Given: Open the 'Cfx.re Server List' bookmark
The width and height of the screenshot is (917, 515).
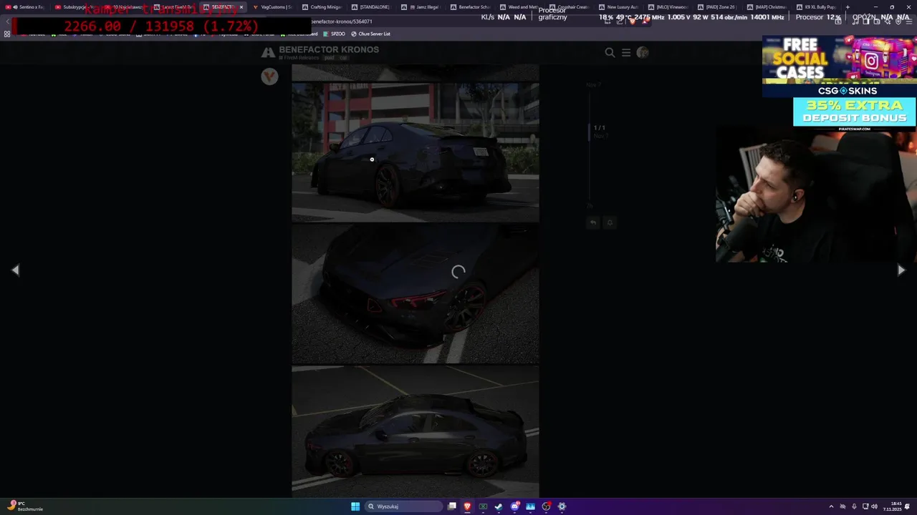Looking at the screenshot, I should coord(370,34).
